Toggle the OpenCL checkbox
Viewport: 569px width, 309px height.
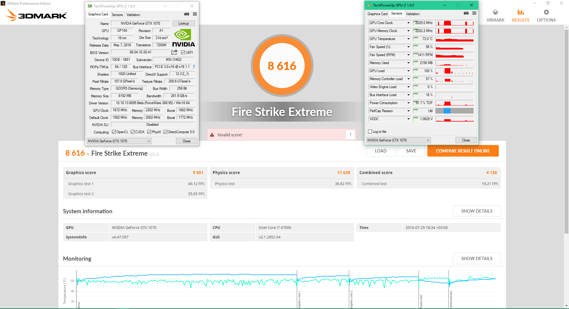tap(114, 132)
